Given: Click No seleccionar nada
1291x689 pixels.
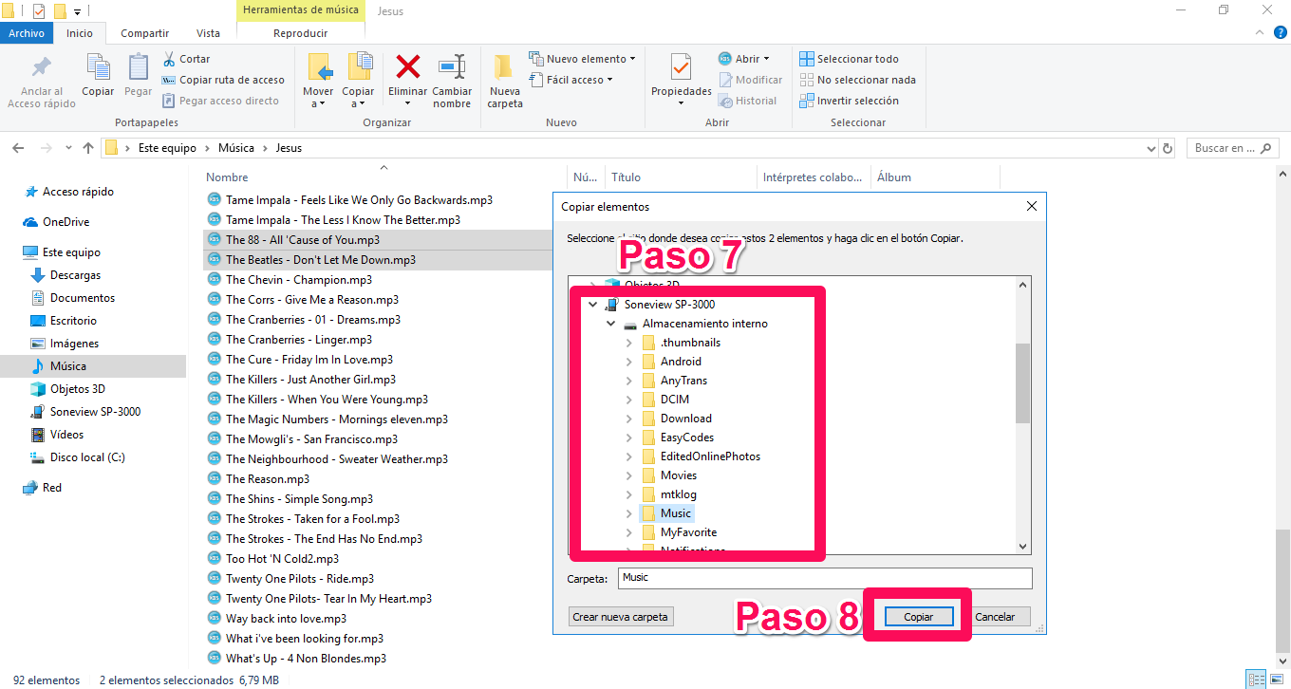Looking at the screenshot, I should pyautogui.click(x=857, y=80).
